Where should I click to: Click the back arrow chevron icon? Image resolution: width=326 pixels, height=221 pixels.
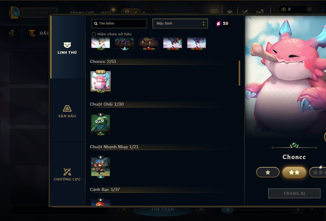pos(12,33)
